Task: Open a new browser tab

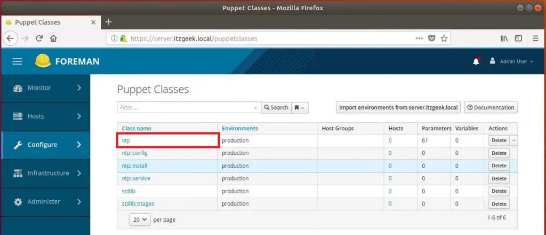Action: pyautogui.click(x=108, y=22)
